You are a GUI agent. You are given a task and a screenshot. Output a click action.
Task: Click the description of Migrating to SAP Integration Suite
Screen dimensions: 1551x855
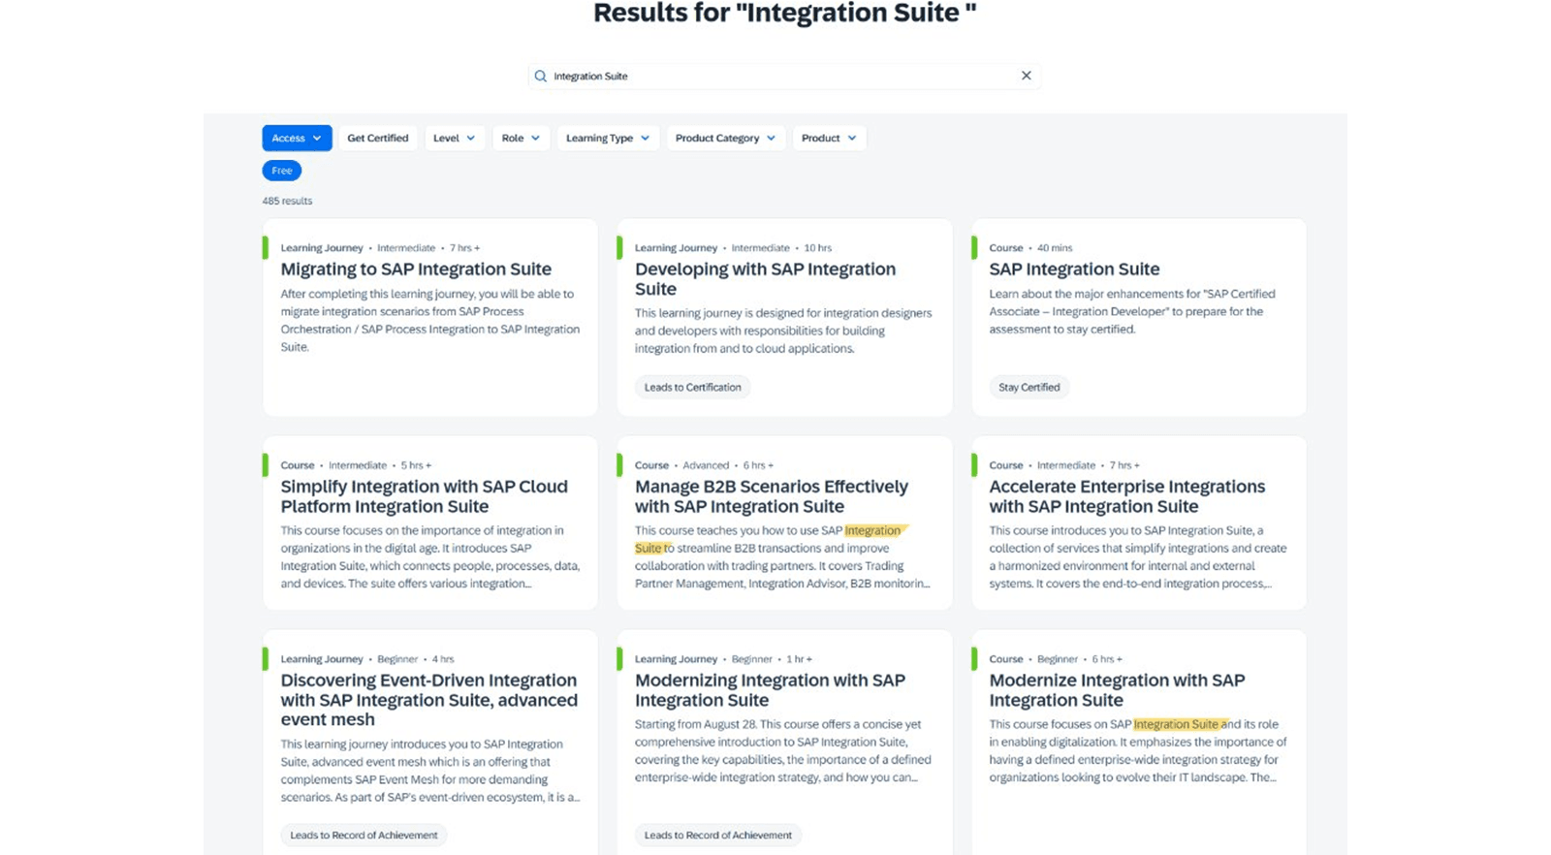pos(430,320)
